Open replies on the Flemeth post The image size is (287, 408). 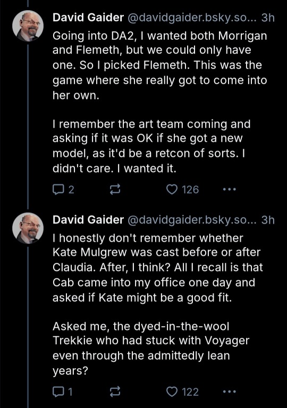[x=63, y=190]
